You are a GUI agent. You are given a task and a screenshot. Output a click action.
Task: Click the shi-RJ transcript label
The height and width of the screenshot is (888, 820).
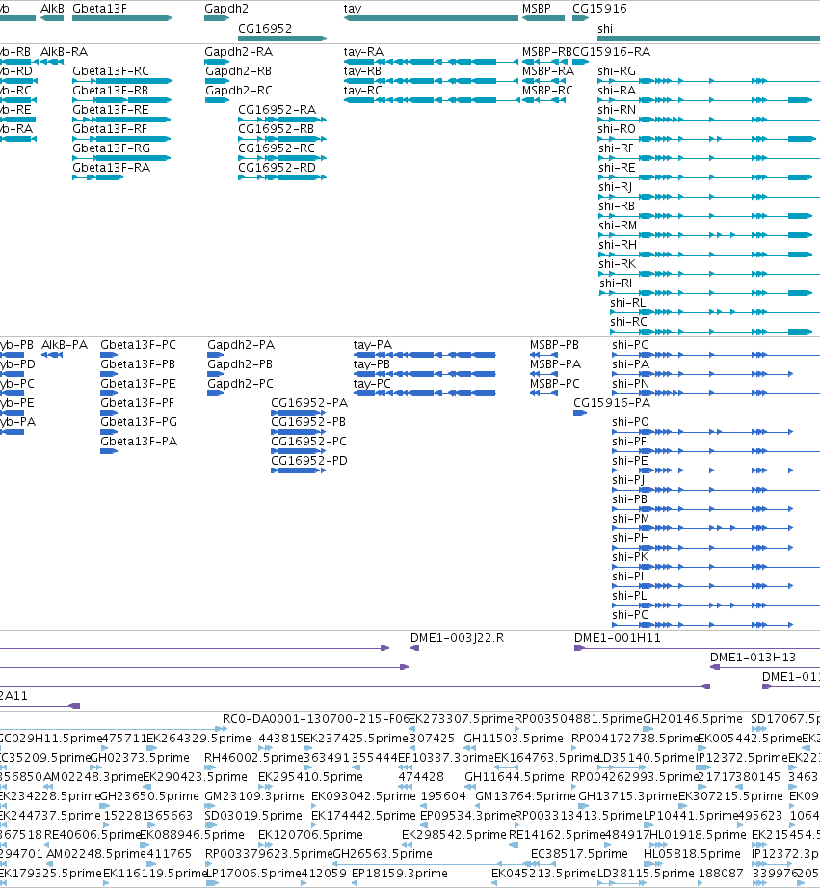[615, 187]
